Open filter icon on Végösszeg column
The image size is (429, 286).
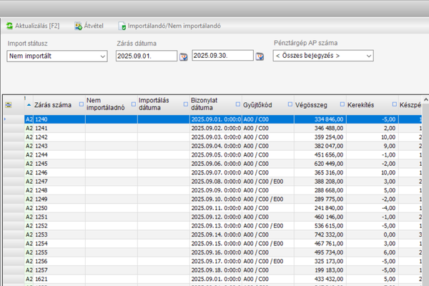290,104
